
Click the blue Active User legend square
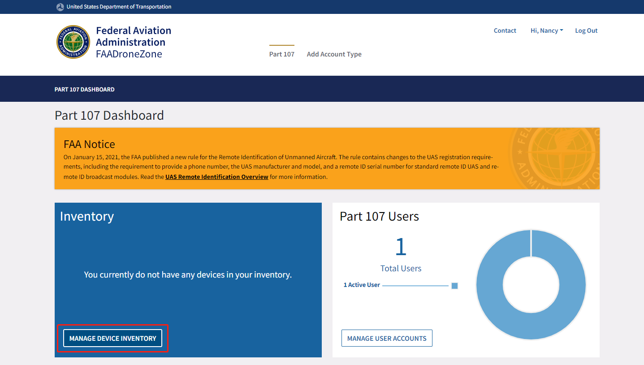[x=454, y=286]
